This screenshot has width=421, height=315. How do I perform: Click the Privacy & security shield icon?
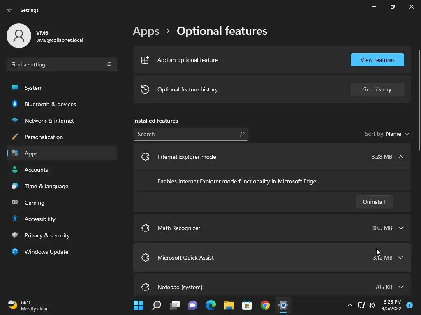click(15, 235)
